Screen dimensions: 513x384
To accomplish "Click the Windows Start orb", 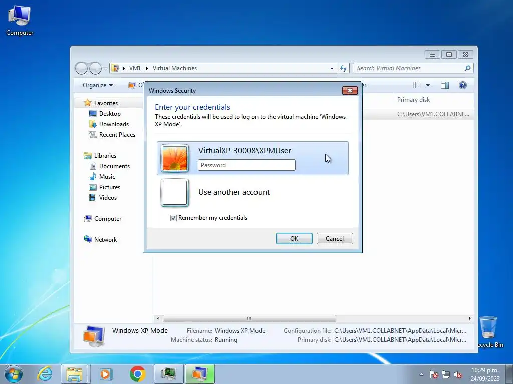I will (x=14, y=374).
